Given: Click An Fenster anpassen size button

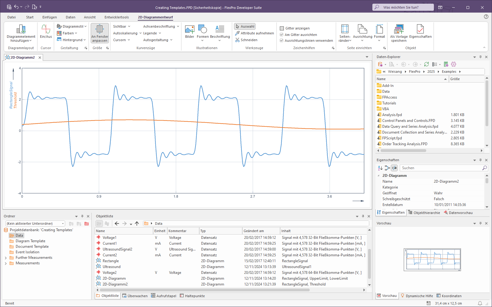Looking at the screenshot, I should [x=100, y=33].
